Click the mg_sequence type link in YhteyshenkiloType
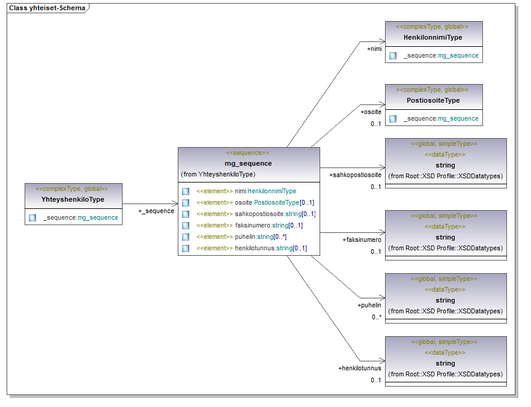This screenshot has width=531, height=407. click(x=97, y=217)
